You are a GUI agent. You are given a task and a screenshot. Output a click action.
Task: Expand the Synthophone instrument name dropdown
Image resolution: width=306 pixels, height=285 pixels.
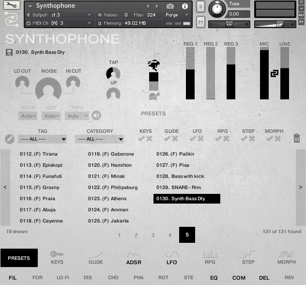coord(30,6)
